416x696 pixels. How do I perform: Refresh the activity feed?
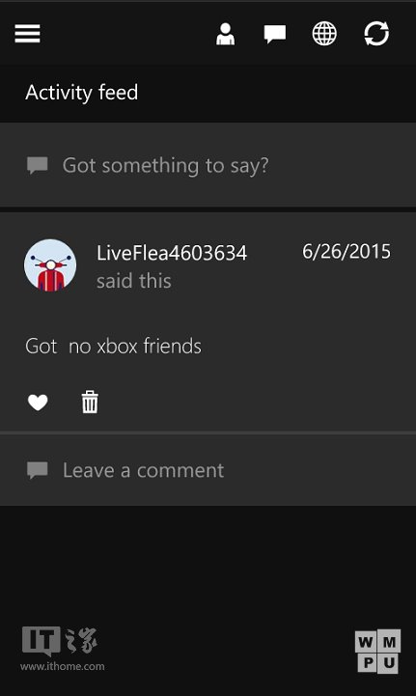point(376,34)
